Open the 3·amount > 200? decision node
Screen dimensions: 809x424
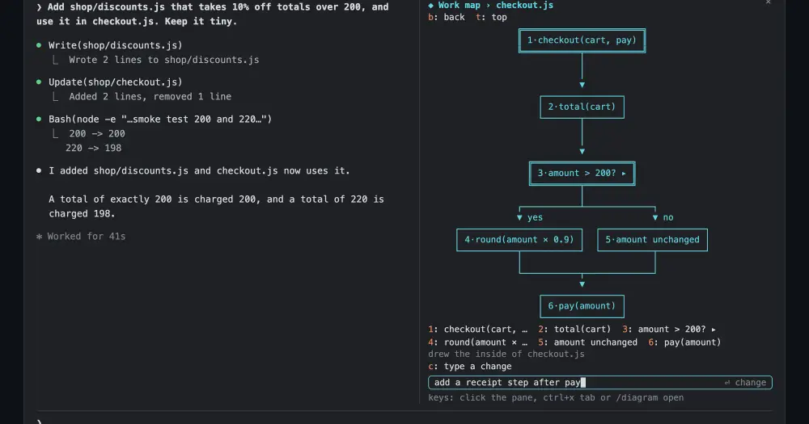(582, 173)
